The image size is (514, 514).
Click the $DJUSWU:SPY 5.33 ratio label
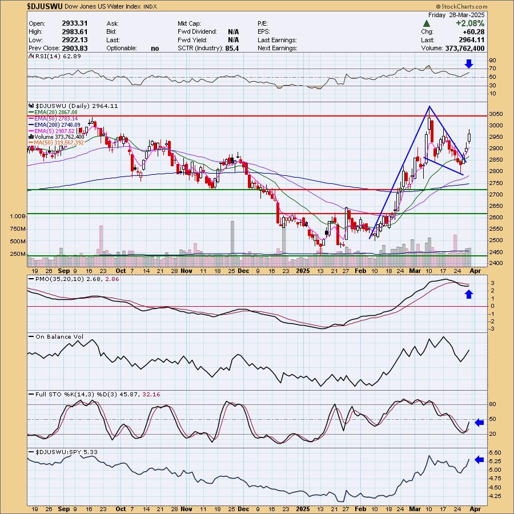67,452
